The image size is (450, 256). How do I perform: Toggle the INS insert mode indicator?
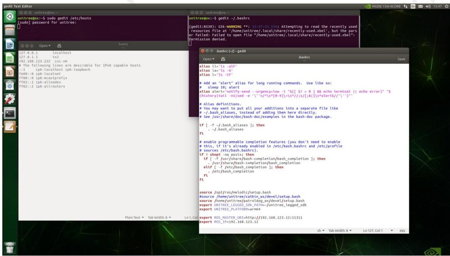point(402,231)
